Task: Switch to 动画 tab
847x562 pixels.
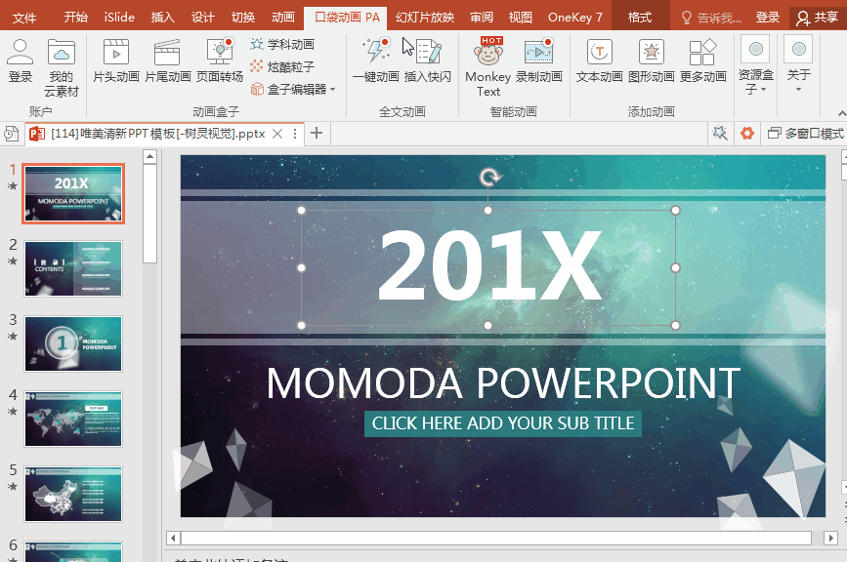Action: pyautogui.click(x=283, y=18)
